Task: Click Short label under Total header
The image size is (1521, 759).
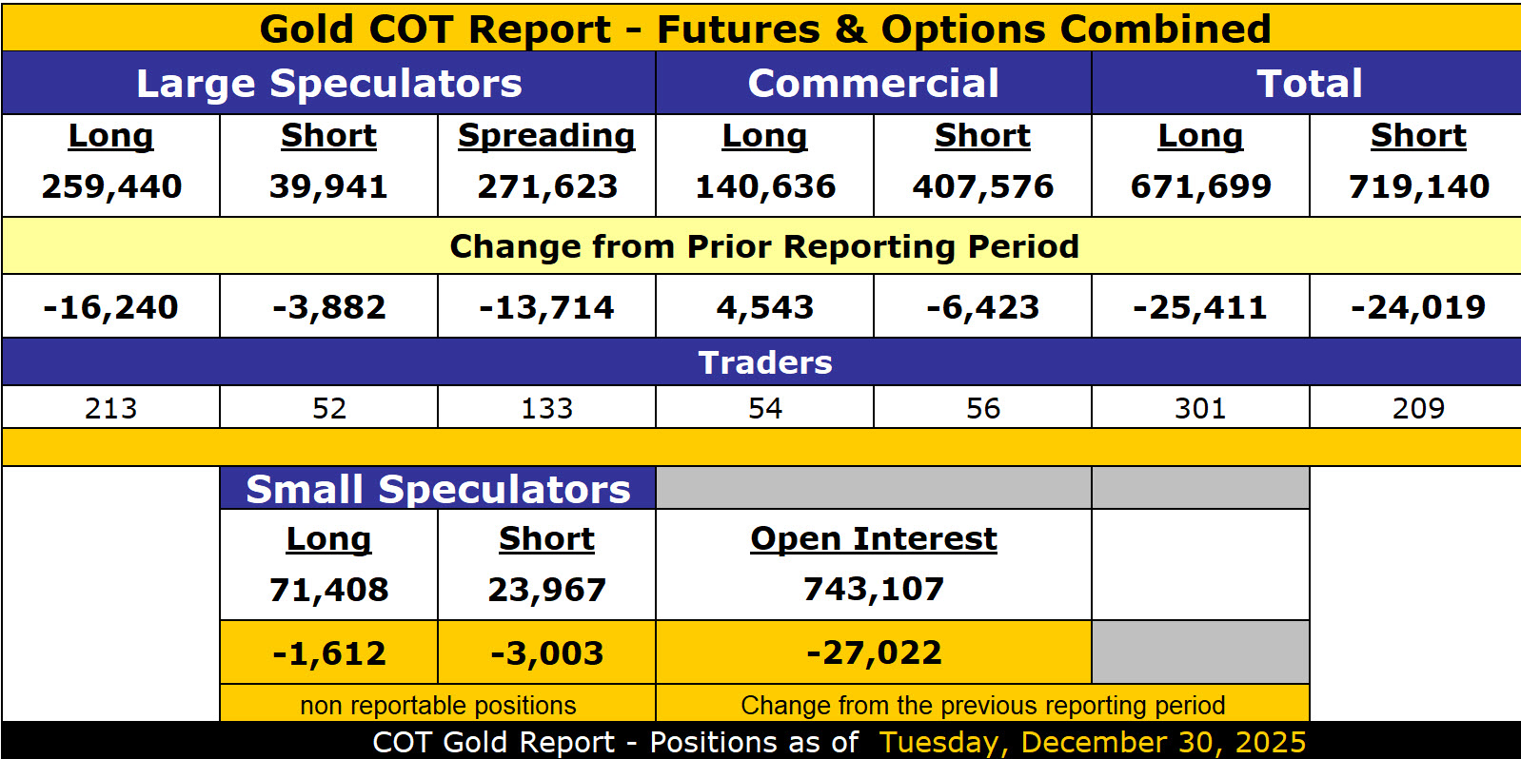Action: coord(1418,136)
